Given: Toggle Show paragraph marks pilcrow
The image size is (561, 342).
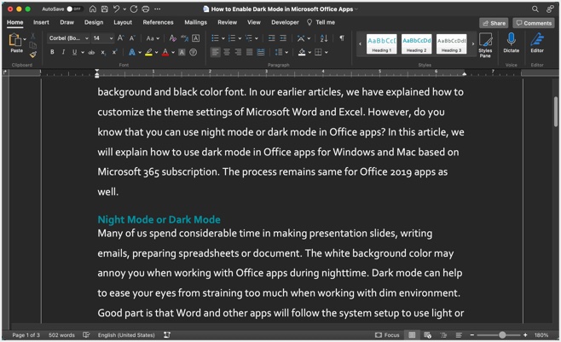Looking at the screenshot, I should coord(342,38).
